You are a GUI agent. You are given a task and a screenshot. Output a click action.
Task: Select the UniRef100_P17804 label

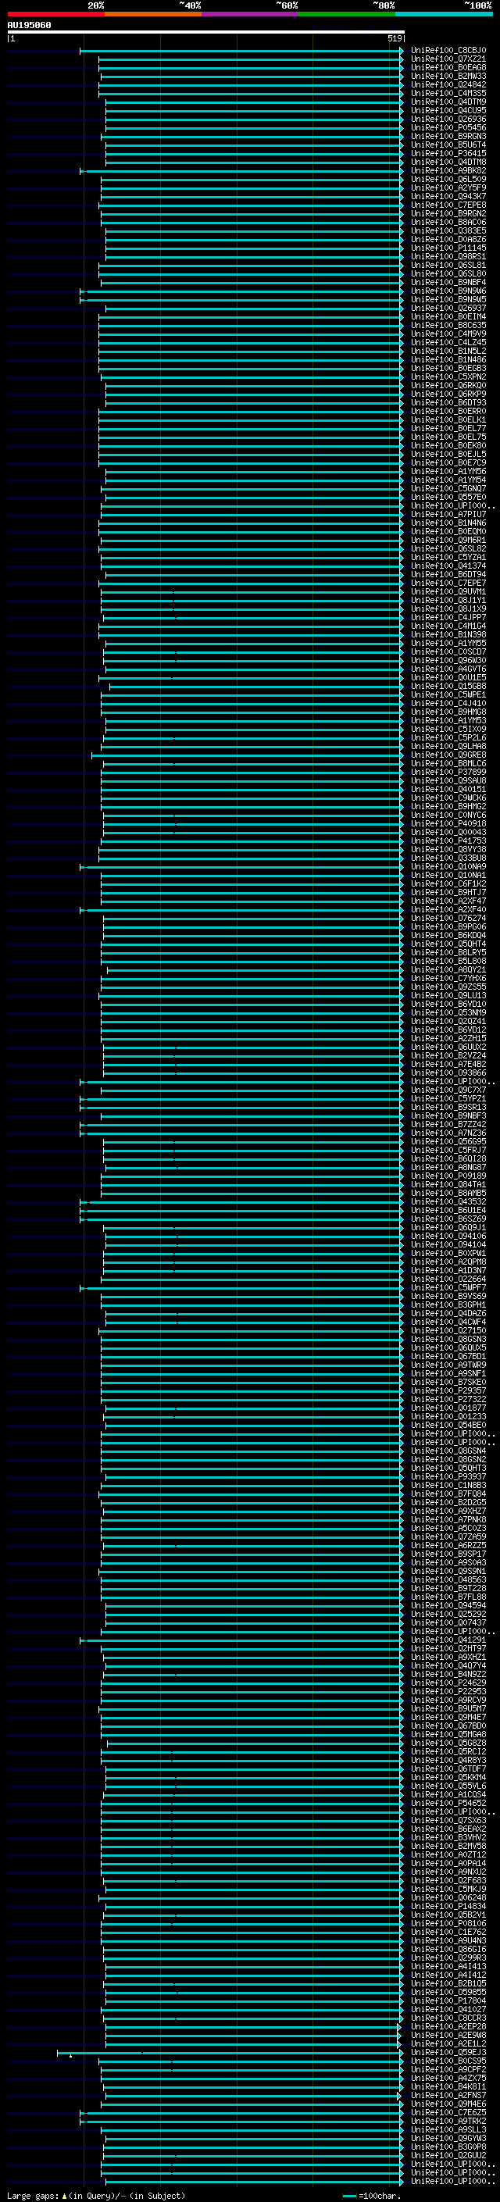[x=448, y=2001]
